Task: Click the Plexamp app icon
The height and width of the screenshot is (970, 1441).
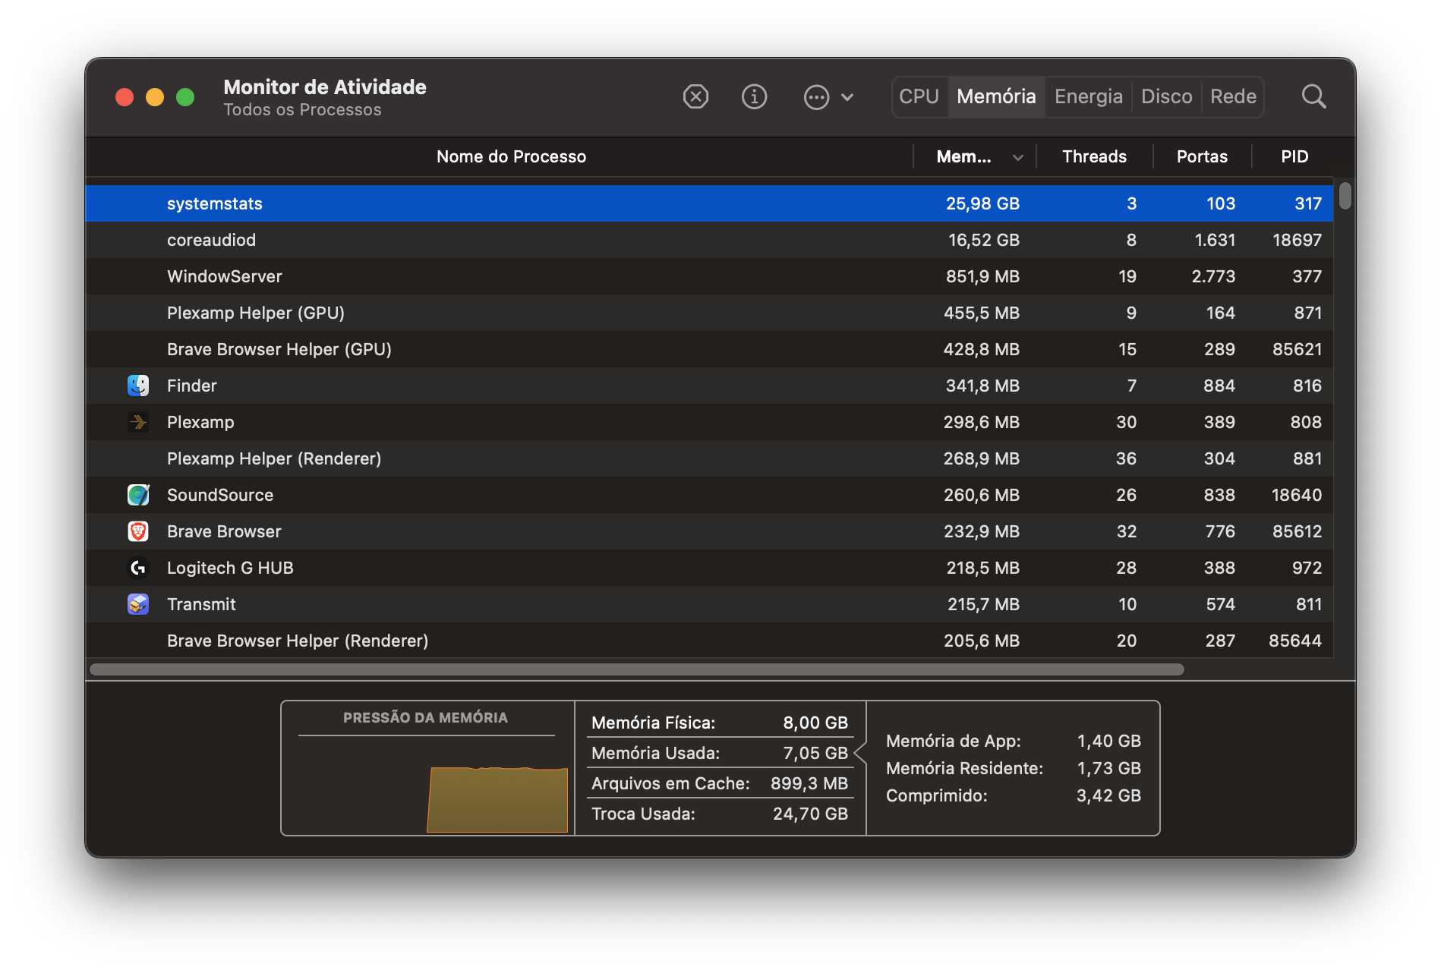Action: (138, 422)
